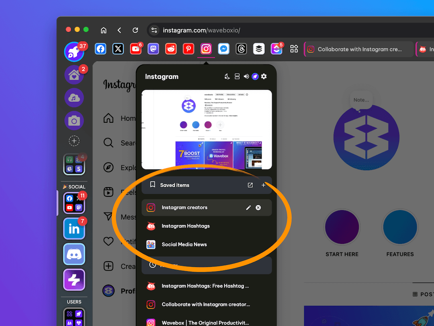Open LinkedIn in the sidebar
Viewport: 434px width, 326px height.
click(74, 229)
